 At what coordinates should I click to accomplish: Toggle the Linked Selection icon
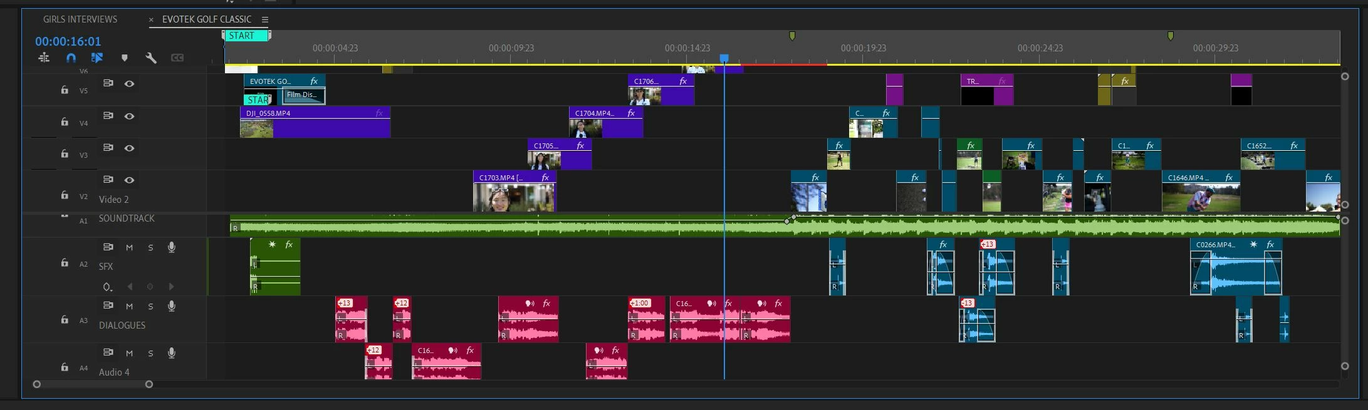pos(97,58)
